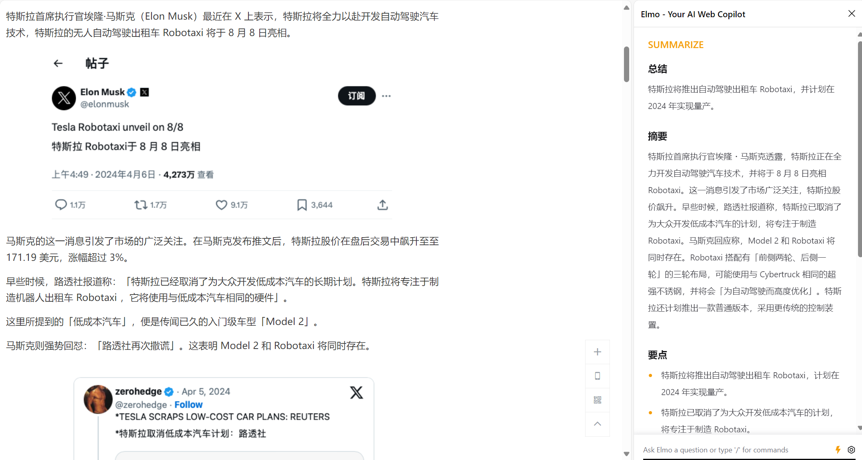Click the zerohedge display name

(138, 391)
